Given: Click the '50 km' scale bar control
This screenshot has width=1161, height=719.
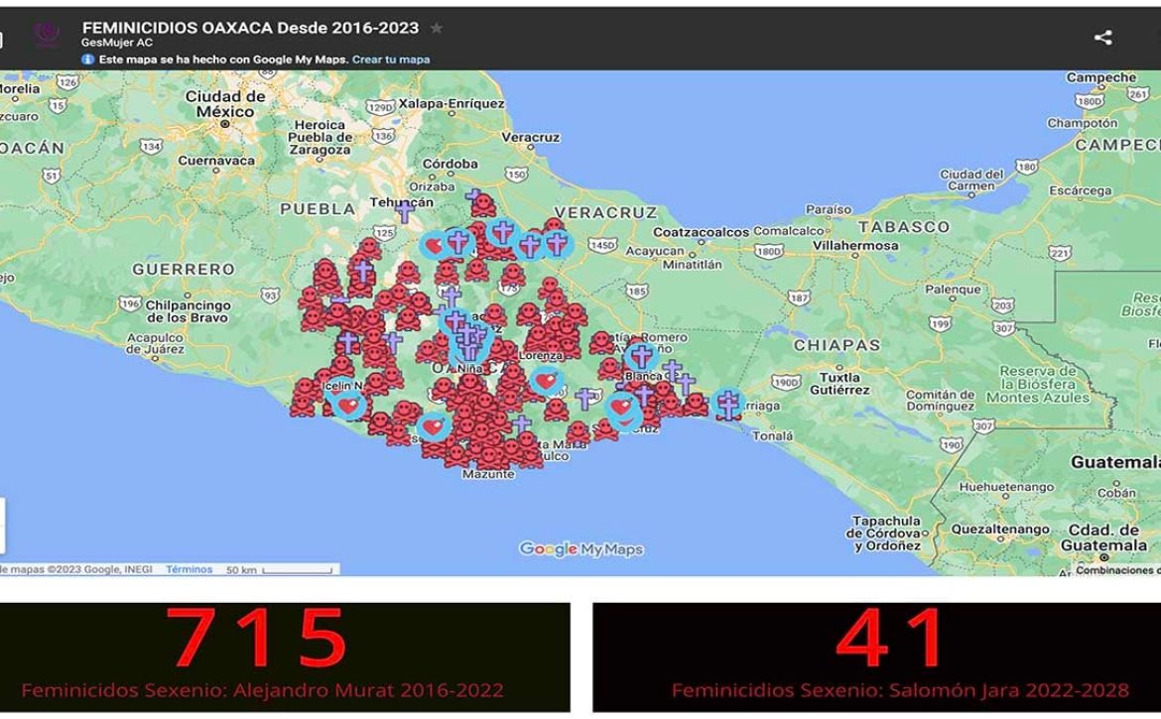Looking at the screenshot, I should [280, 569].
